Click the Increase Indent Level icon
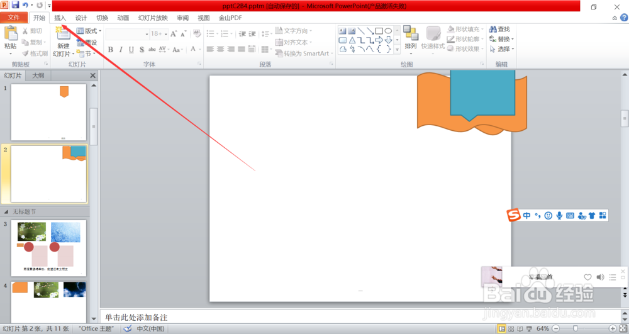This screenshot has height=334, width=629. (x=252, y=34)
